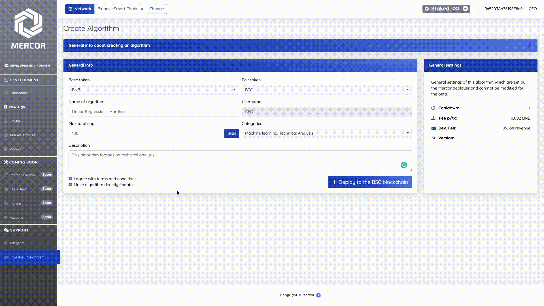This screenshot has width=544, height=306.
Task: Click Deploy to the BSC blockchain button
Action: (370, 182)
